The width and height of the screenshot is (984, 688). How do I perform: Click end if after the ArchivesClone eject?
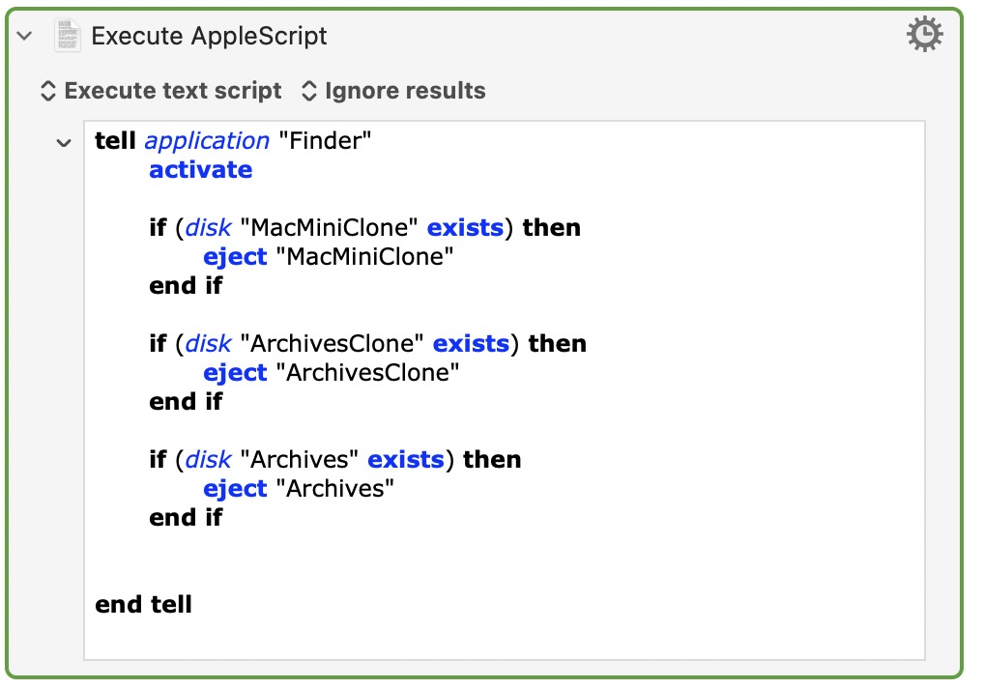tap(186, 402)
